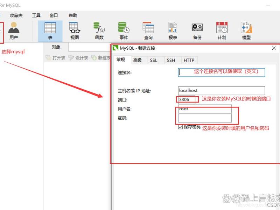
Task: Click the Navicat icon in dialog title bar
Action: click(x=115, y=48)
